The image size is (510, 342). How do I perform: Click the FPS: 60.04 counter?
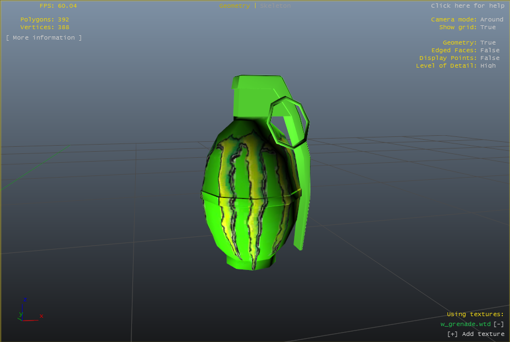coord(58,6)
